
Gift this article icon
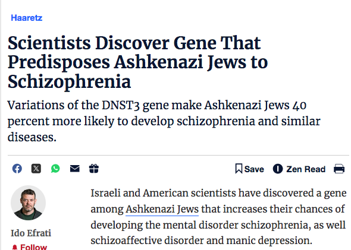tap(94, 169)
